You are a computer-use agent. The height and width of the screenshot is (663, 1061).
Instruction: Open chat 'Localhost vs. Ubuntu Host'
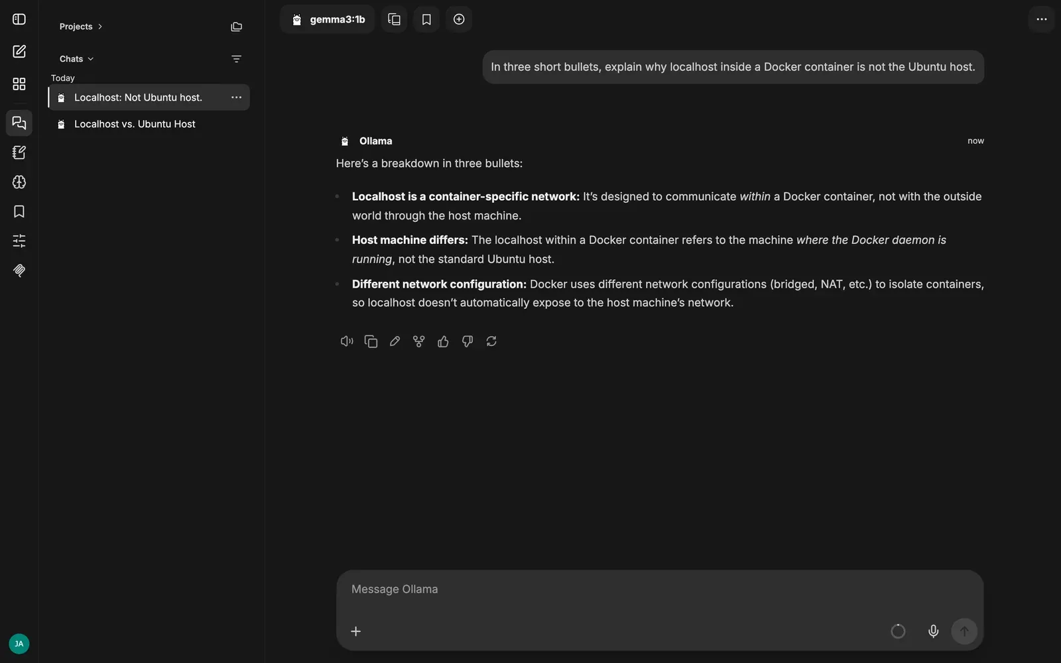tap(149, 124)
